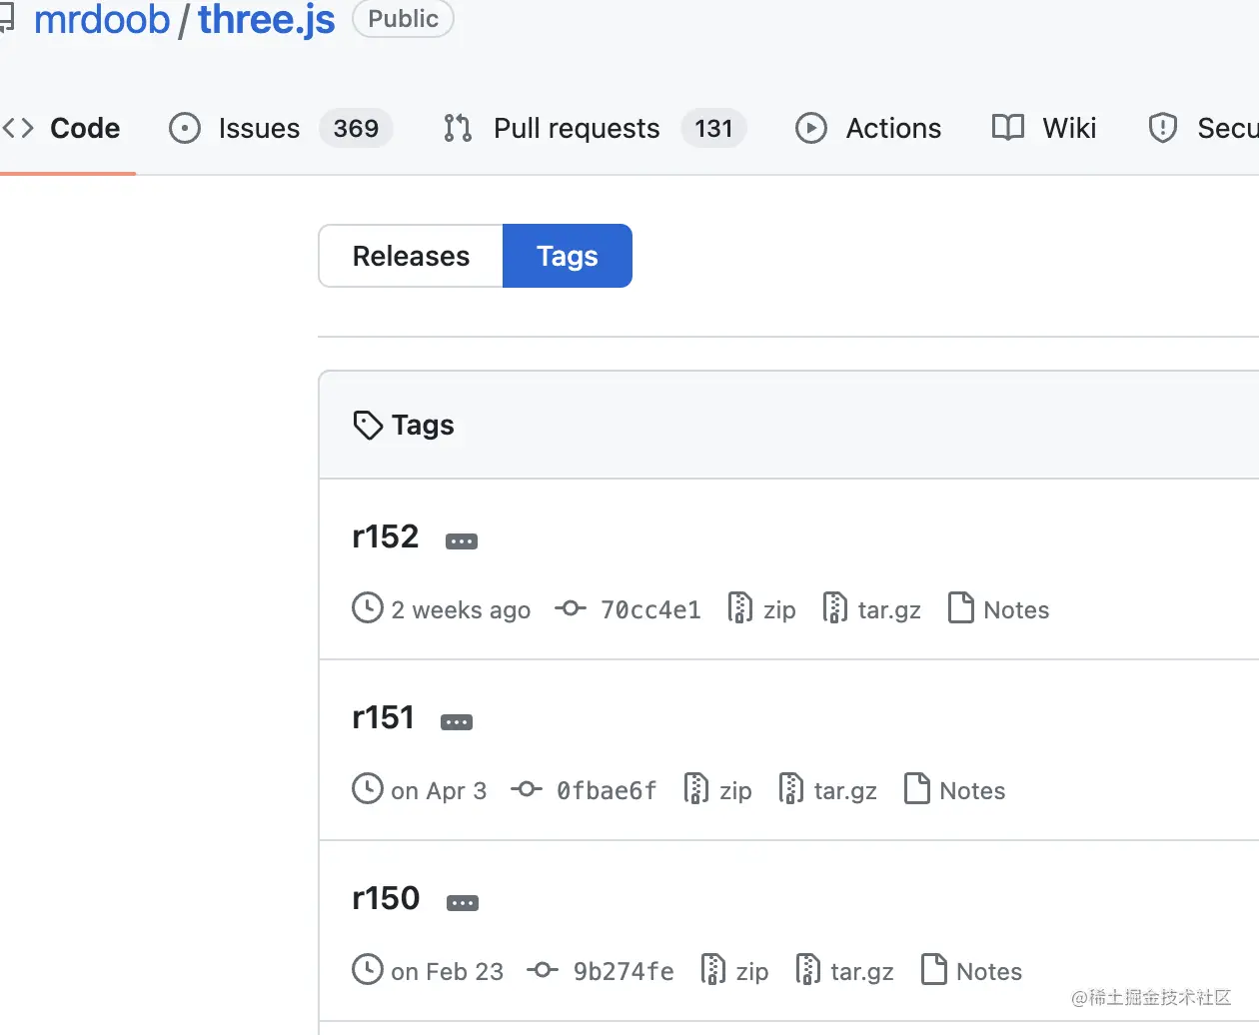Expand the r151 ellipsis details
The height and width of the screenshot is (1035, 1259).
[x=457, y=722]
